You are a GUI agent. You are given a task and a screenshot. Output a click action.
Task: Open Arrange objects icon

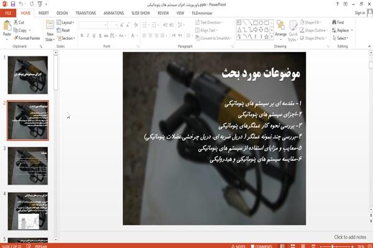(281, 25)
